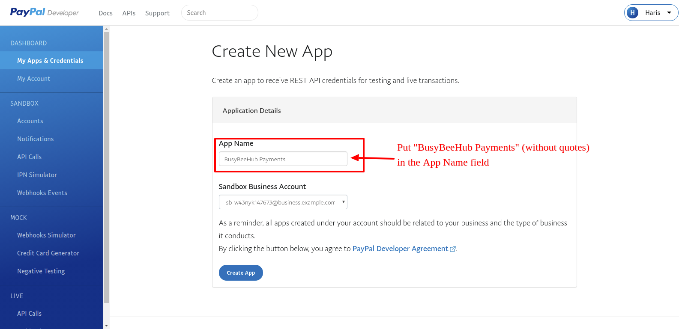Screen dimensions: 679x329
Task: Open the Support menu
Action: tap(157, 13)
